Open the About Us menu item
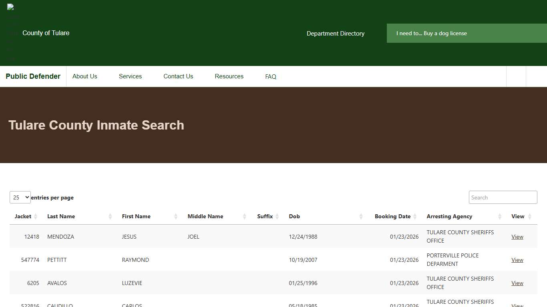 [x=84, y=76]
